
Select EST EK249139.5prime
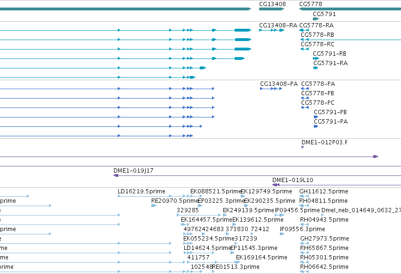click(225, 215)
